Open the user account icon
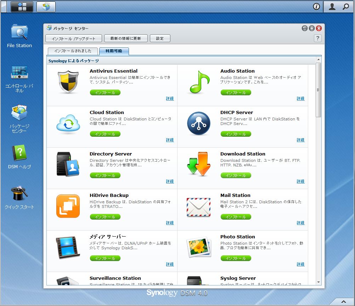Screen dimensions: 355x306 (x=332, y=7)
